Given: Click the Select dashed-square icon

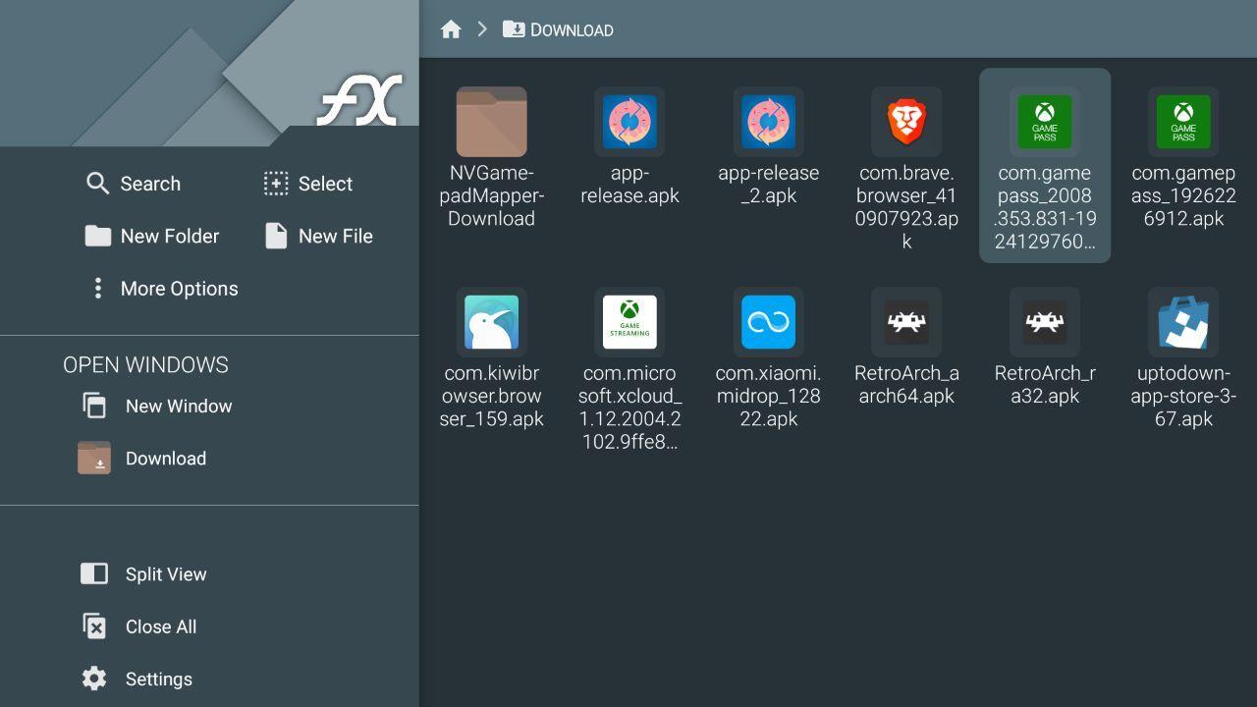Looking at the screenshot, I should tap(276, 184).
